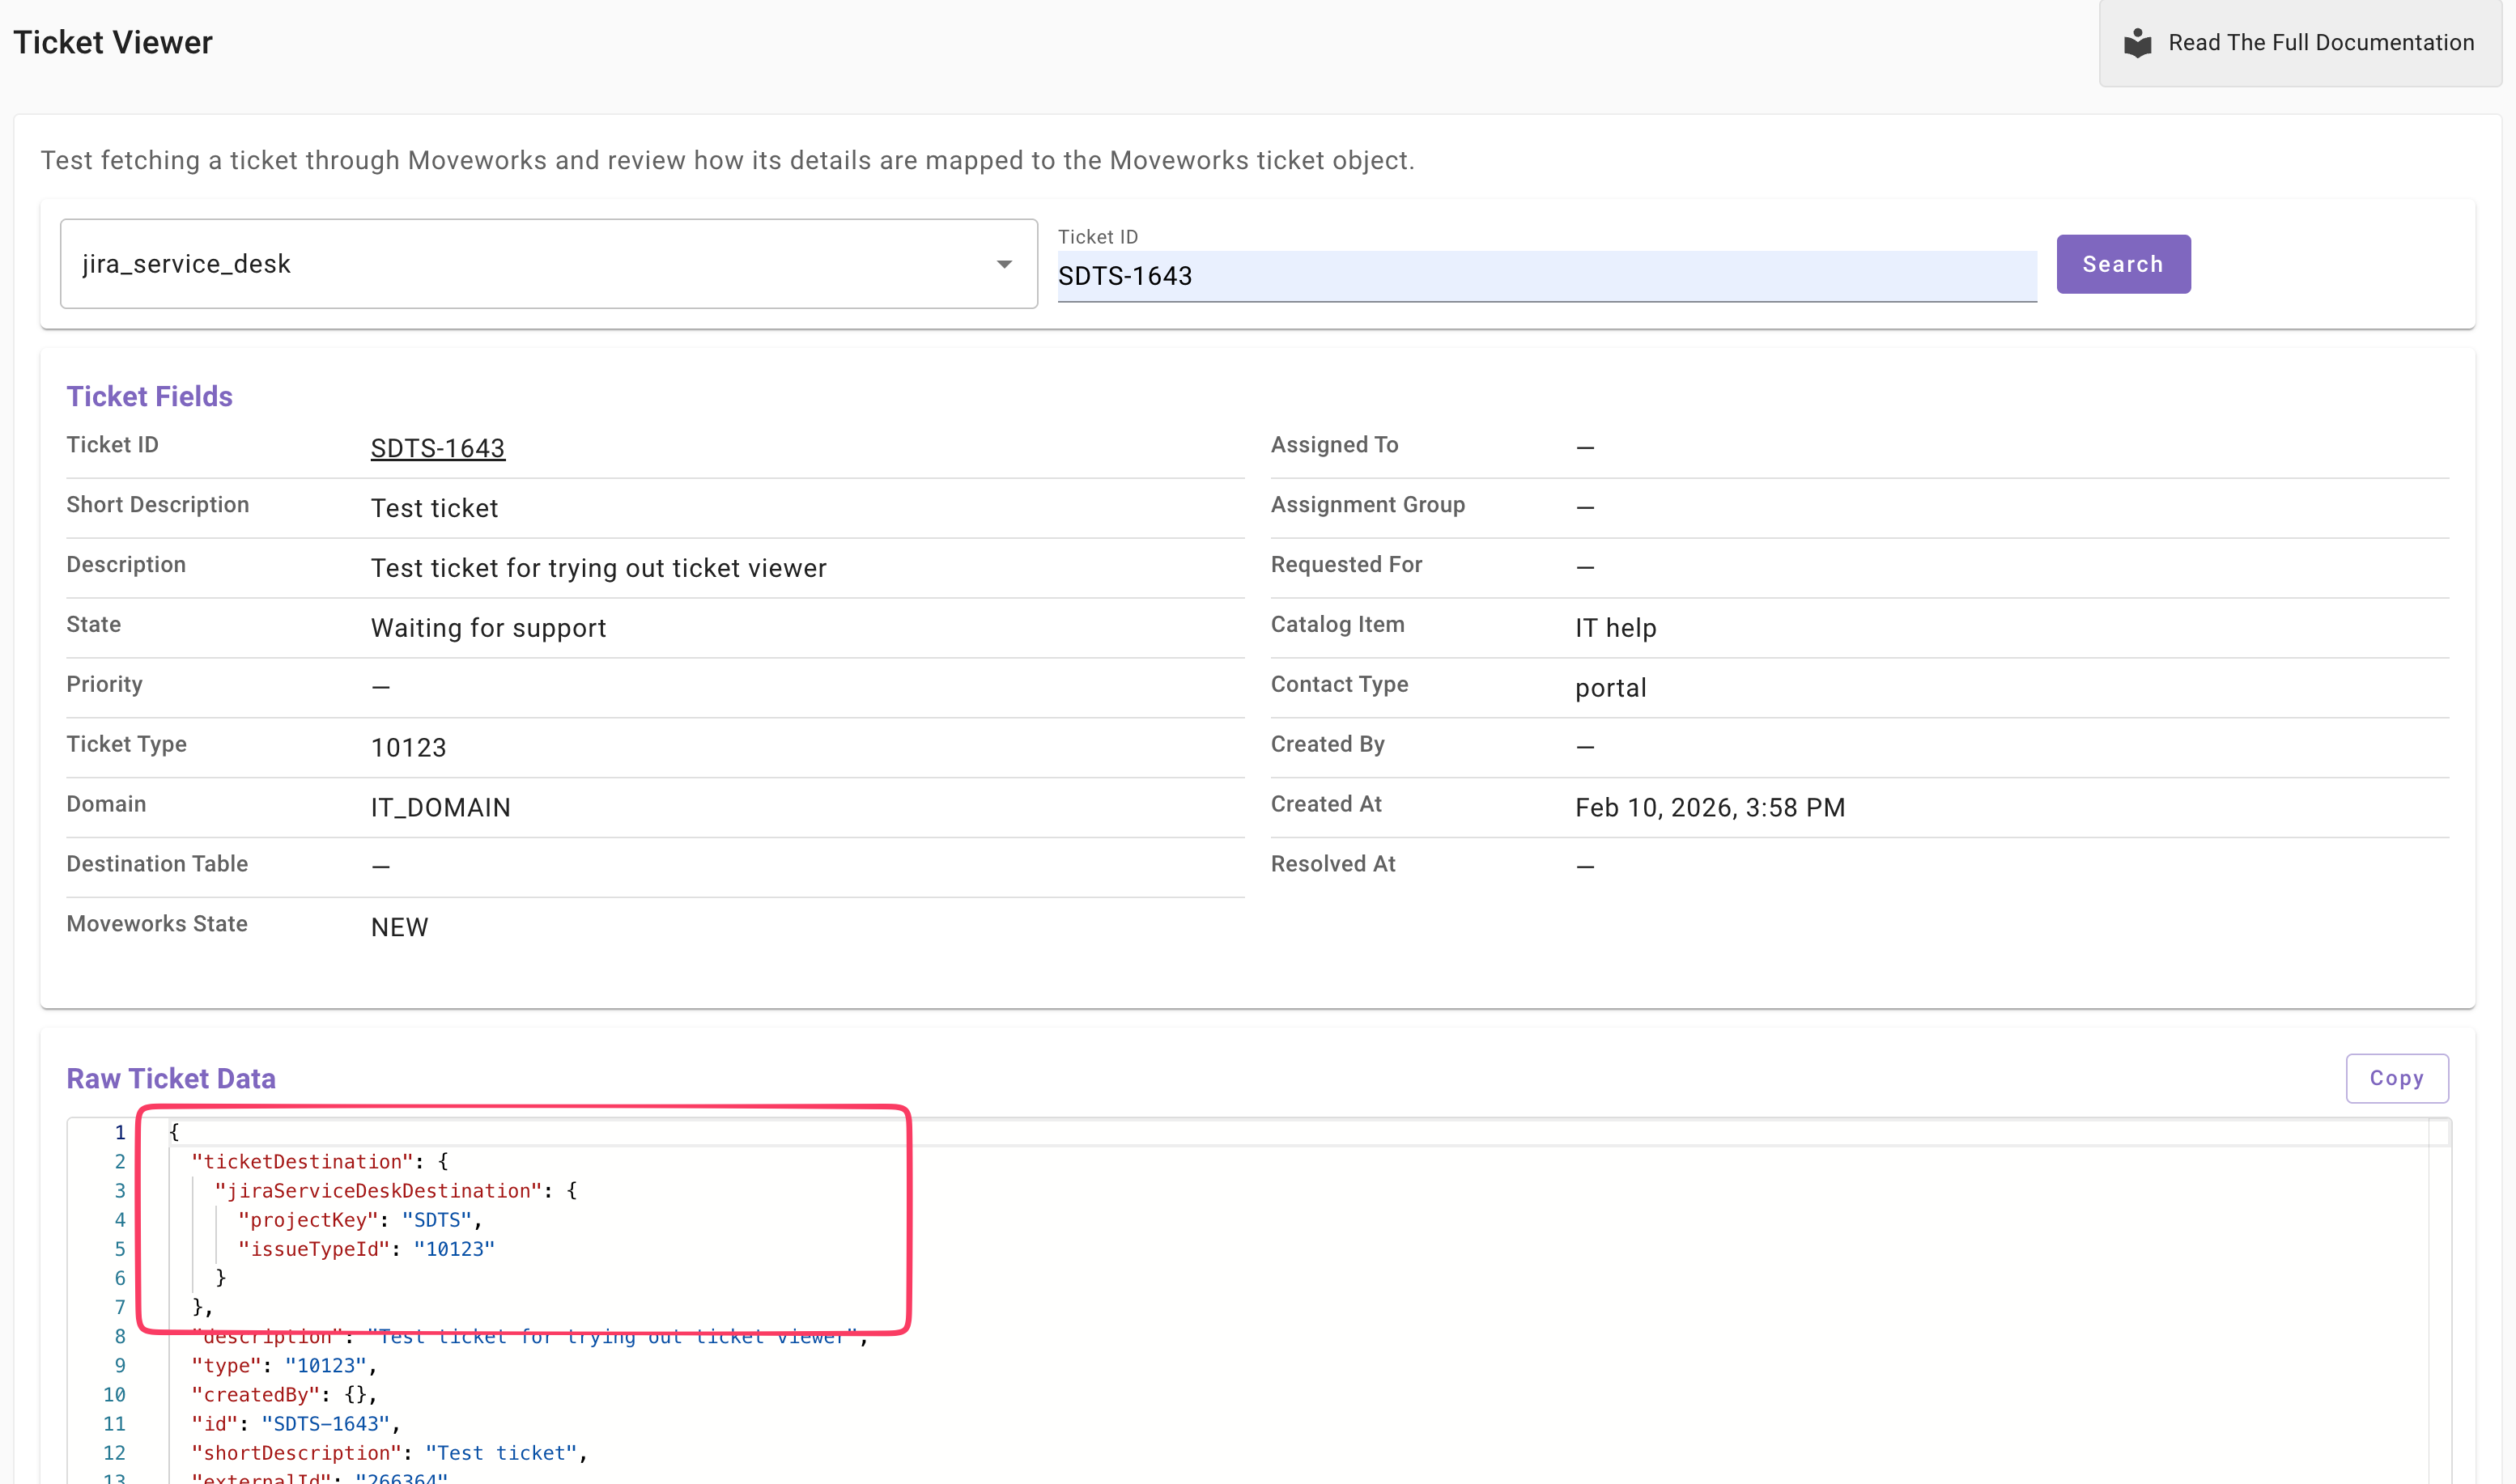
Task: Click the "ticketDestination" key in raw JSON
Action: (x=302, y=1162)
